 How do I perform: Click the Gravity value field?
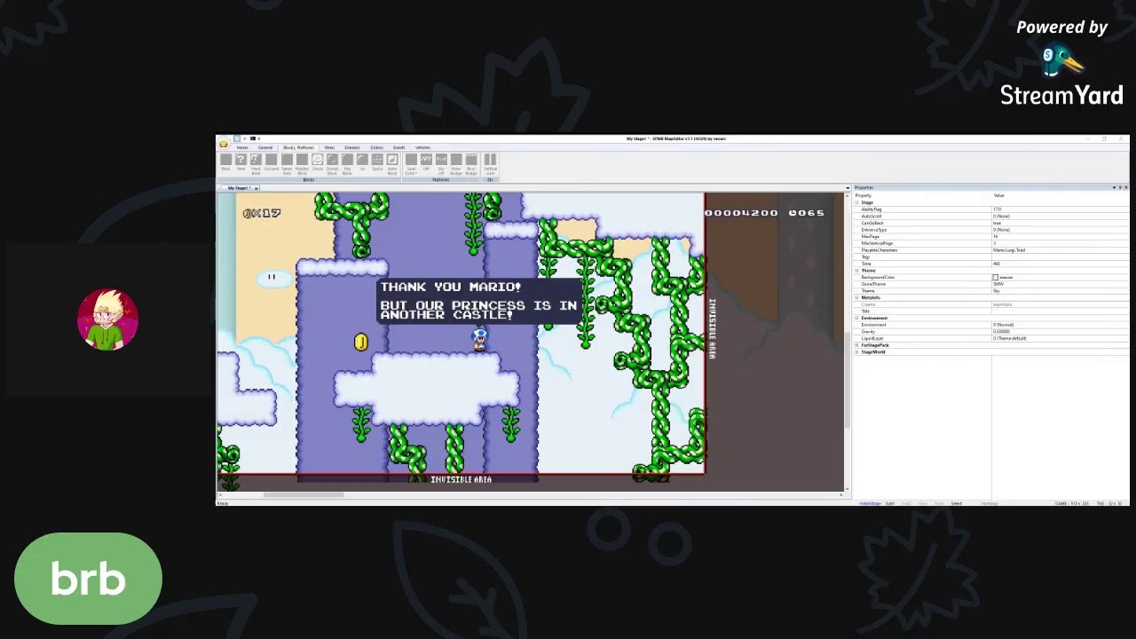tap(1061, 331)
